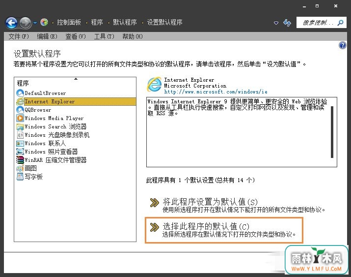
Task: Open the microsoft.com/windows/ie link
Action: tap(216, 92)
